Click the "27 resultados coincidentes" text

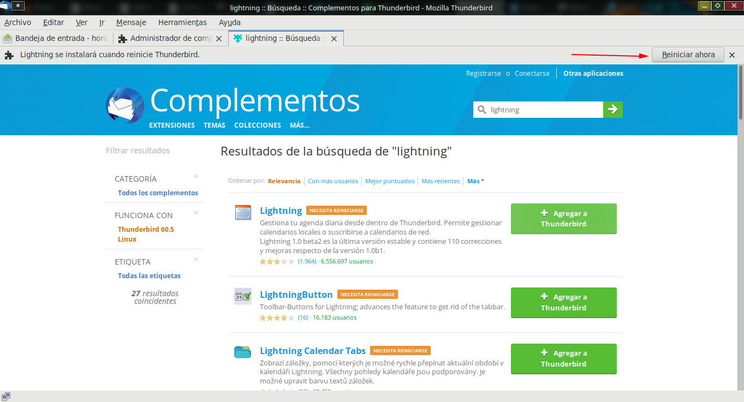click(155, 297)
